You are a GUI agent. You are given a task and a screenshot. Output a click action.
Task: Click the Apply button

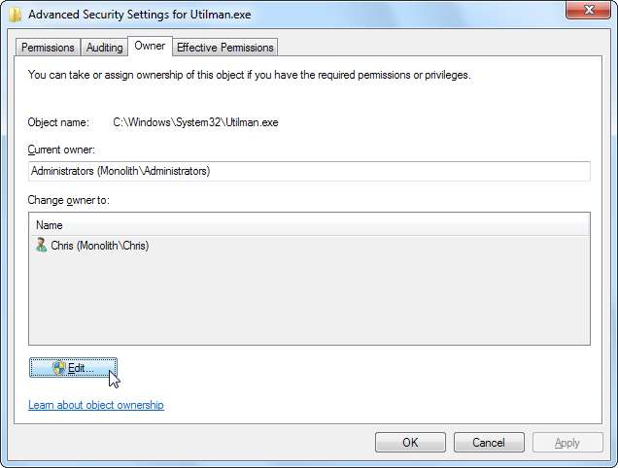coord(566,443)
